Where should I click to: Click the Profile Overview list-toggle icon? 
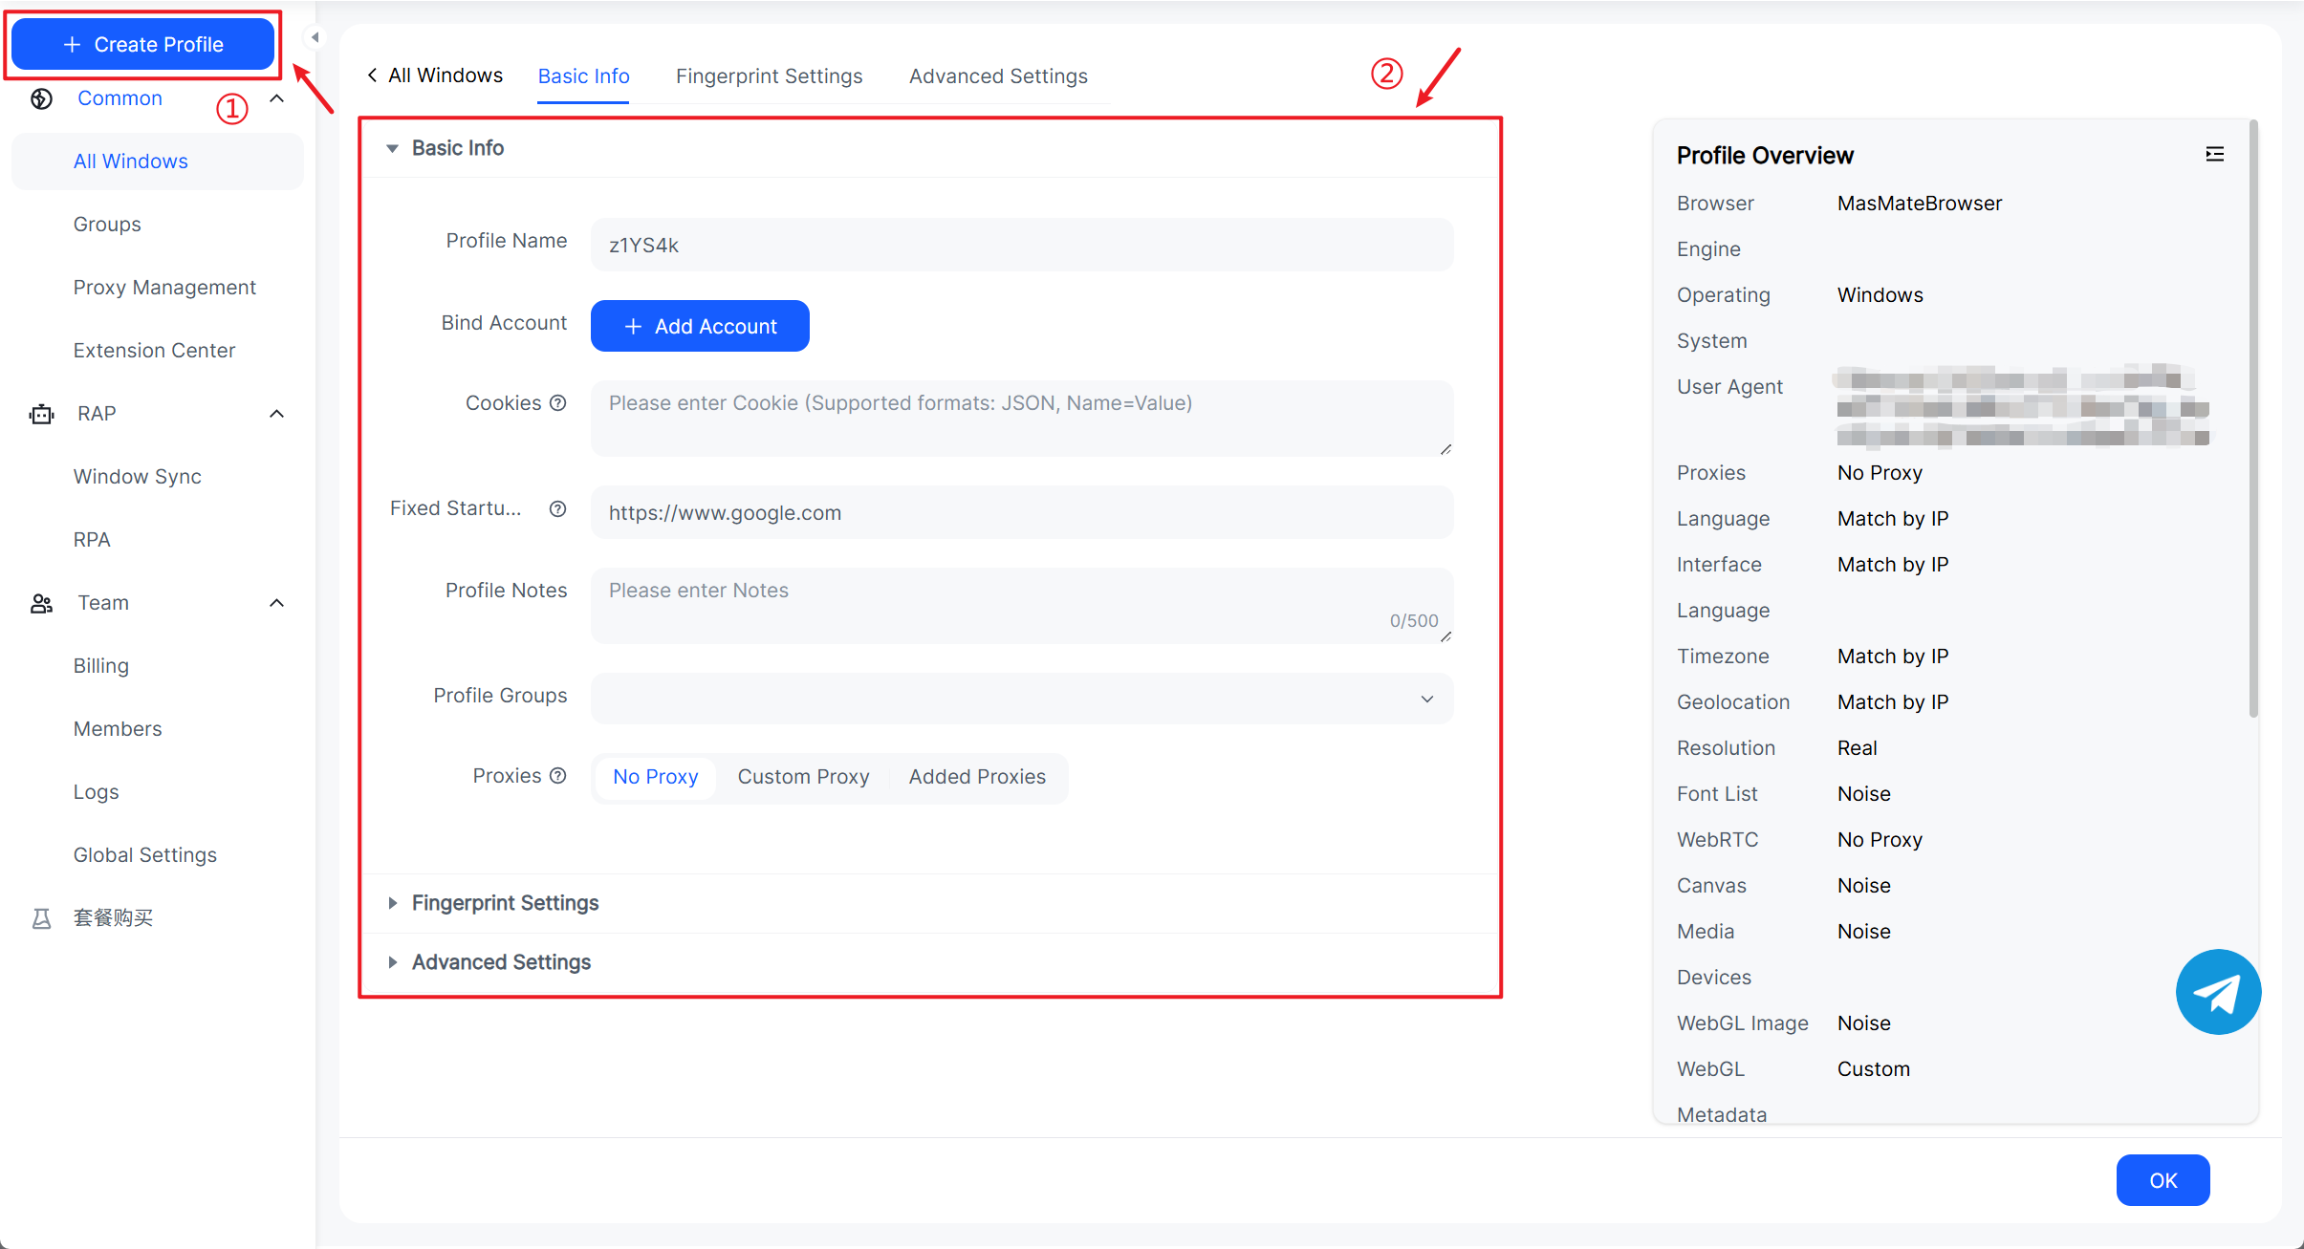(2214, 154)
